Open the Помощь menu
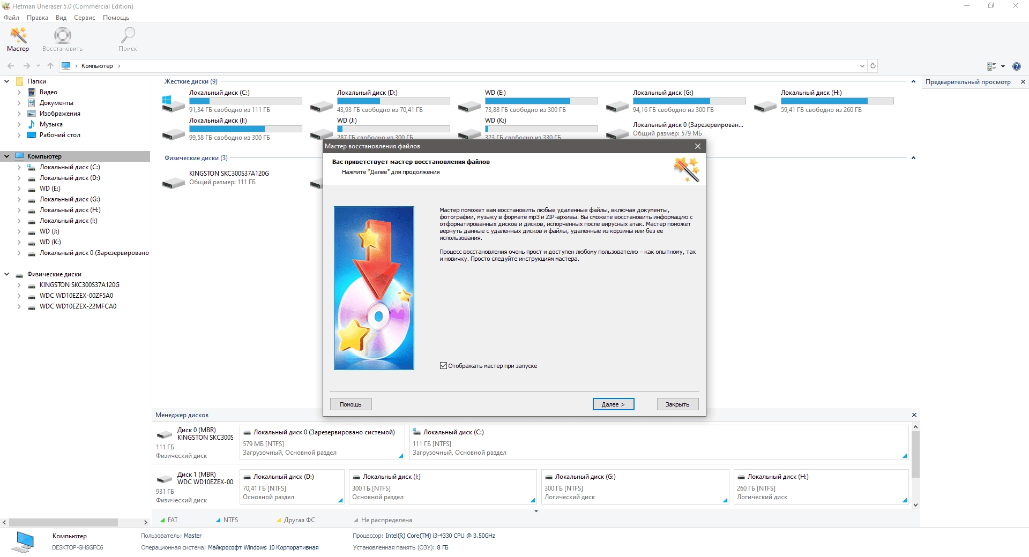The height and width of the screenshot is (557, 1029). tap(116, 18)
